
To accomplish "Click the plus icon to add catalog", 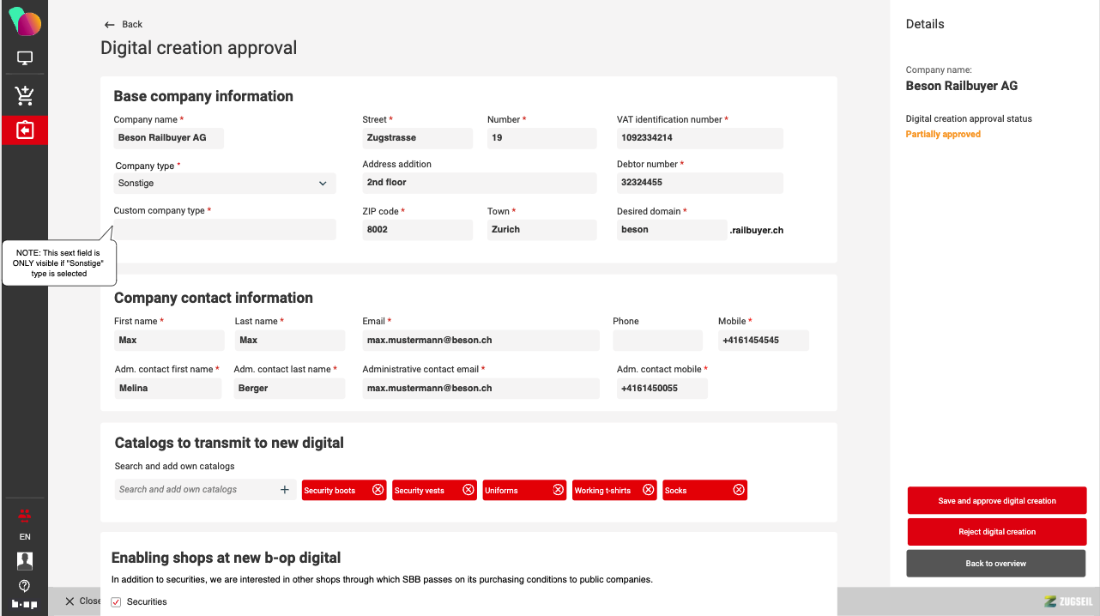I will [285, 490].
